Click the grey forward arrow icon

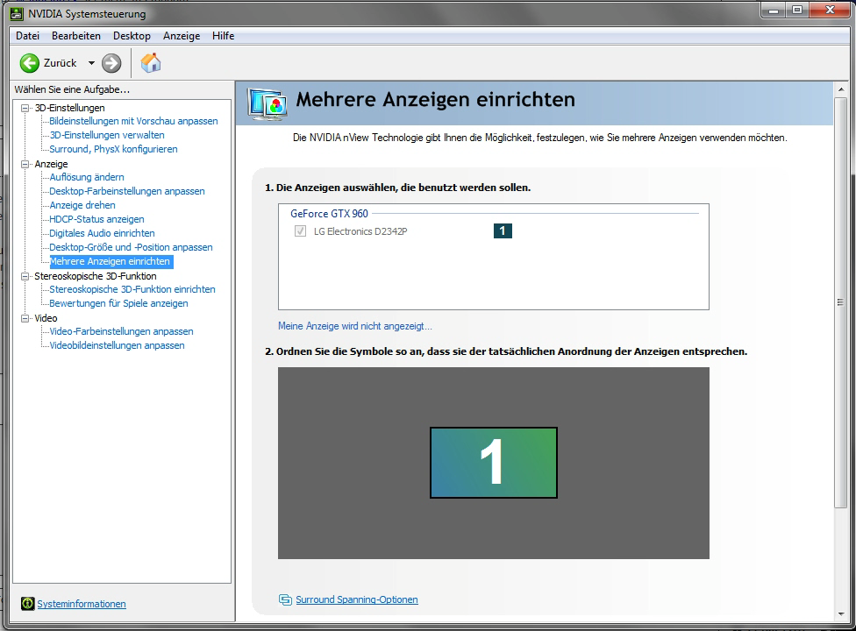pyautogui.click(x=111, y=63)
